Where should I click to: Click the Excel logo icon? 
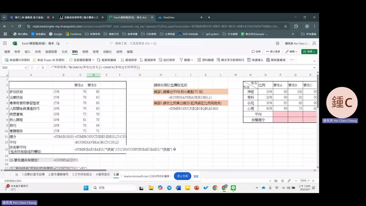tap(15, 43)
